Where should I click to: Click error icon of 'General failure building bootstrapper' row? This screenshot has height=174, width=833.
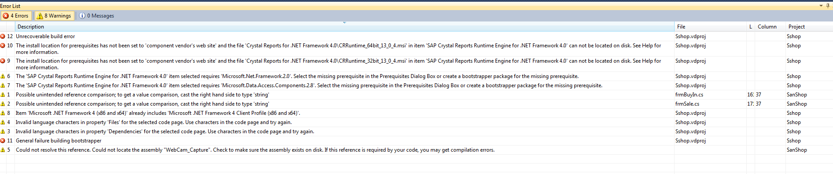pyautogui.click(x=3, y=141)
